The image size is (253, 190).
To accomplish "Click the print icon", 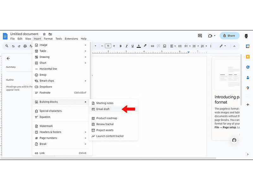I will [25, 46].
